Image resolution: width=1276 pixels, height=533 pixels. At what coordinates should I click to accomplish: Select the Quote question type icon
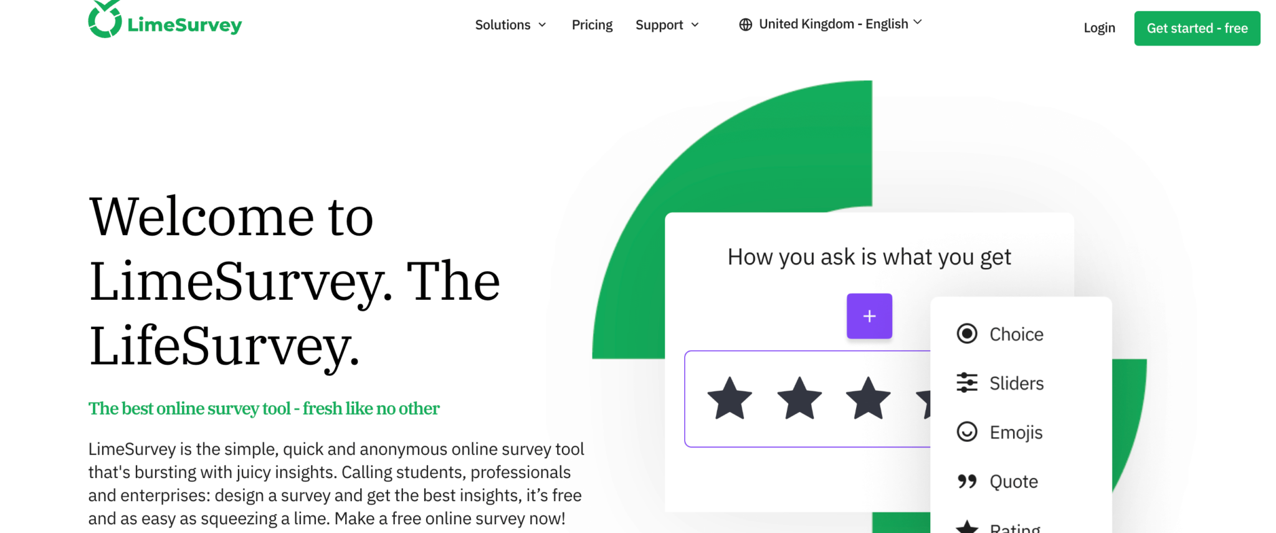966,481
